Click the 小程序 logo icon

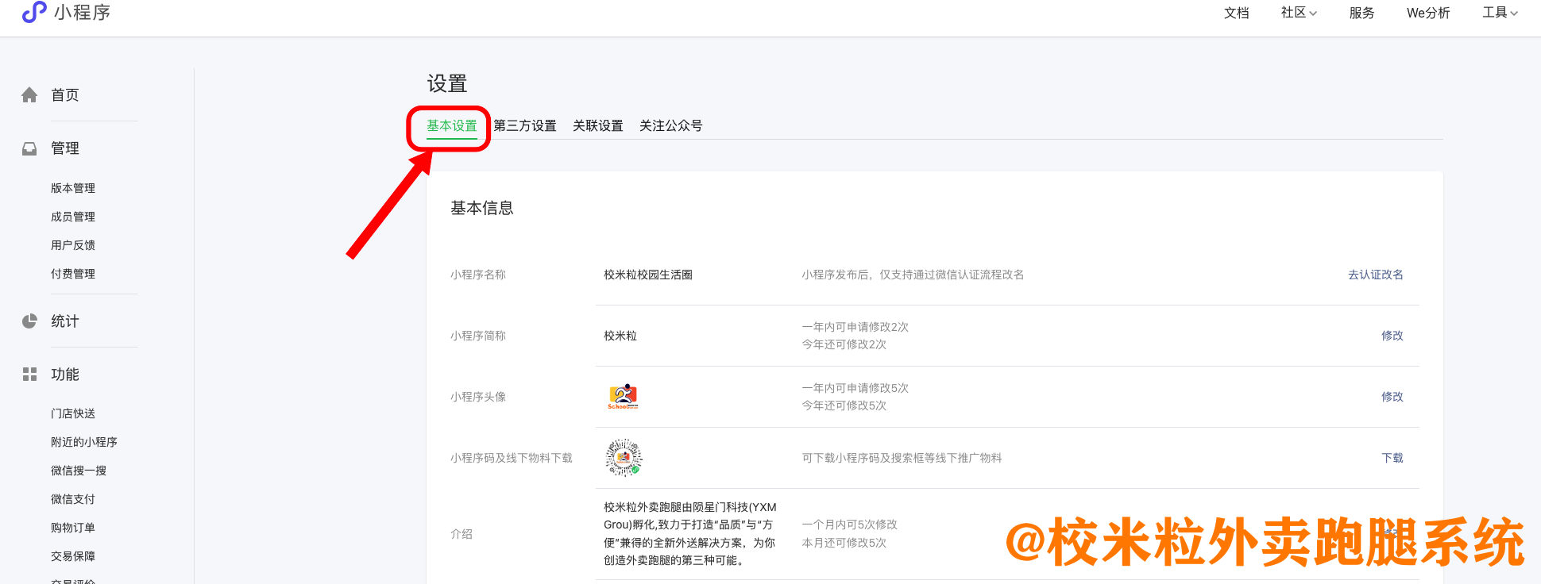click(34, 12)
